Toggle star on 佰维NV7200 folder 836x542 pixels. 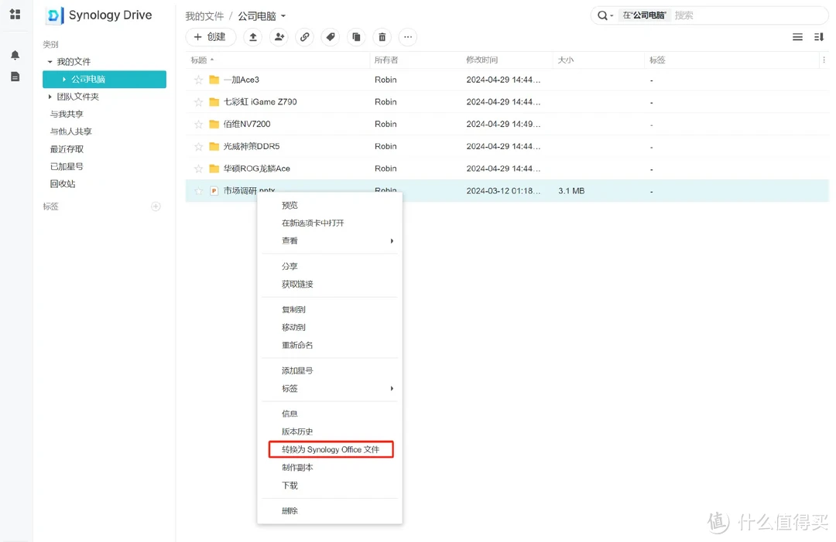[198, 124]
